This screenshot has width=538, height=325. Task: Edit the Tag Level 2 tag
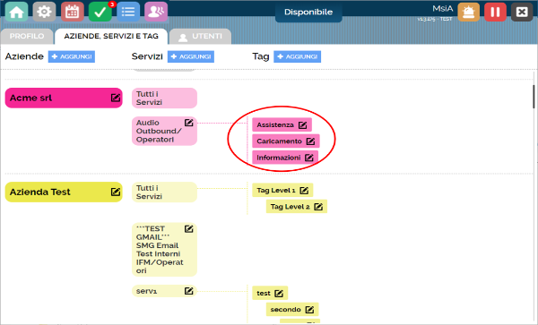coord(318,207)
